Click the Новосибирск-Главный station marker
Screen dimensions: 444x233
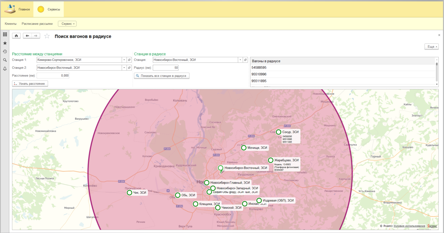tap(207, 183)
